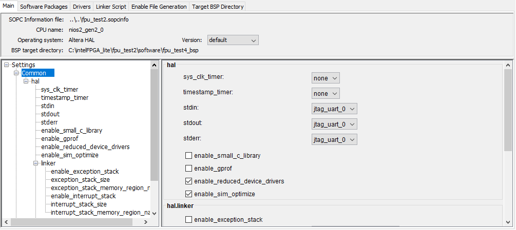Click the settings pane vertical scrollbar thumb
The image size is (516, 230).
tap(508, 110)
